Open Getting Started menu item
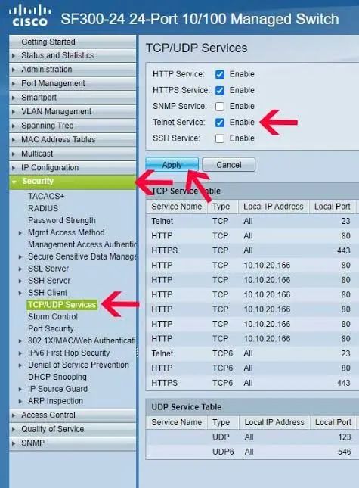Viewport: 359px width, 488px height. click(x=73, y=42)
